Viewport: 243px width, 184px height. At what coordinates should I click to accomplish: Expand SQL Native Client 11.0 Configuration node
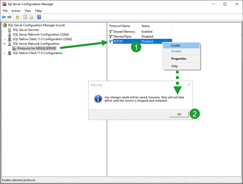point(4,53)
